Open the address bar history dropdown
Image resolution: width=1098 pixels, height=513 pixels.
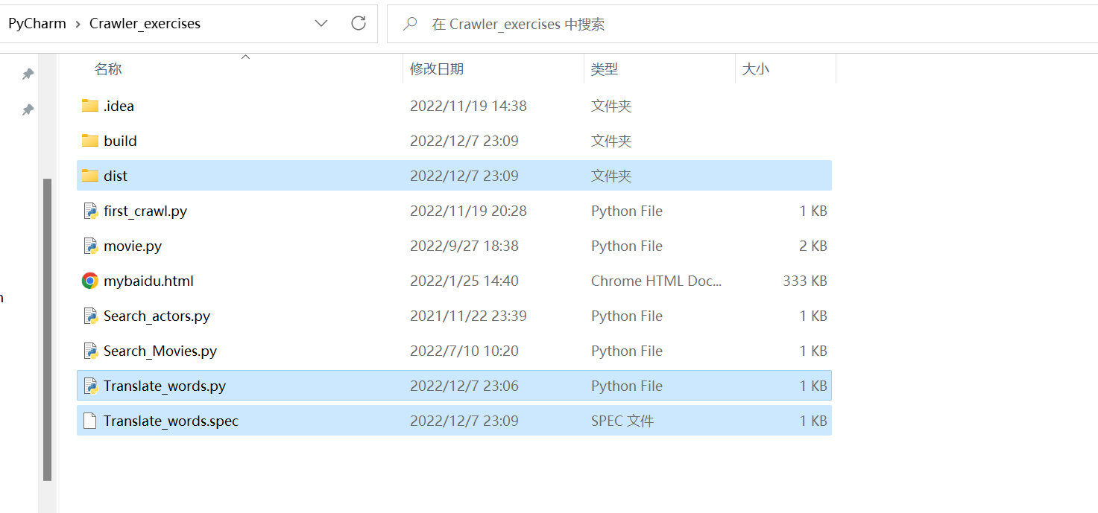click(x=321, y=23)
